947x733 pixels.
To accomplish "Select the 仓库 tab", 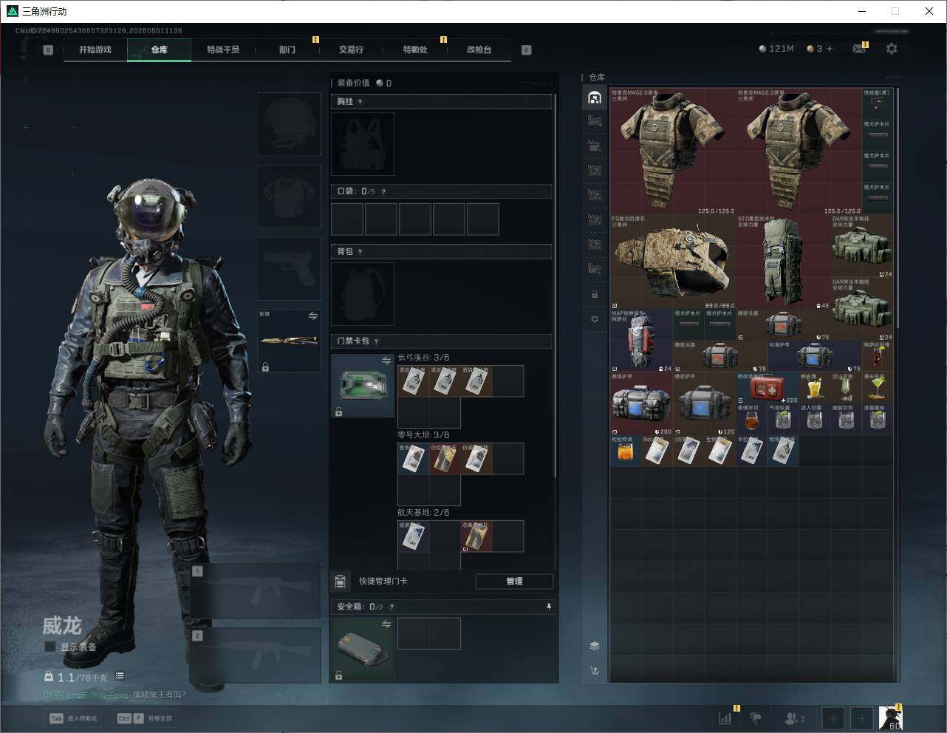I will click(x=159, y=50).
